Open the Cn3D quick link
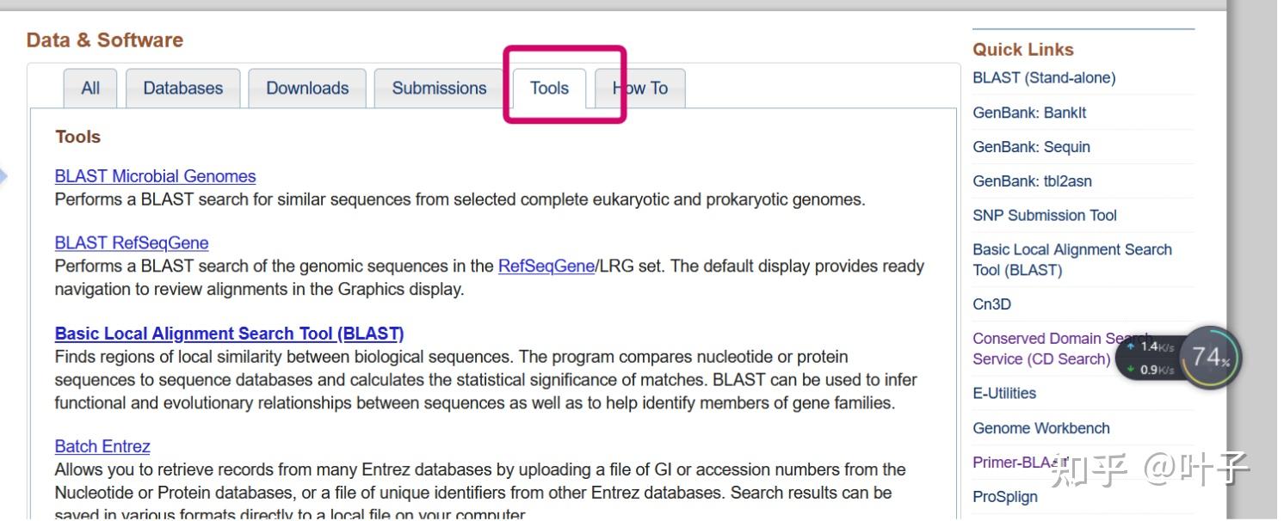This screenshot has height=521, width=1284. [x=991, y=304]
